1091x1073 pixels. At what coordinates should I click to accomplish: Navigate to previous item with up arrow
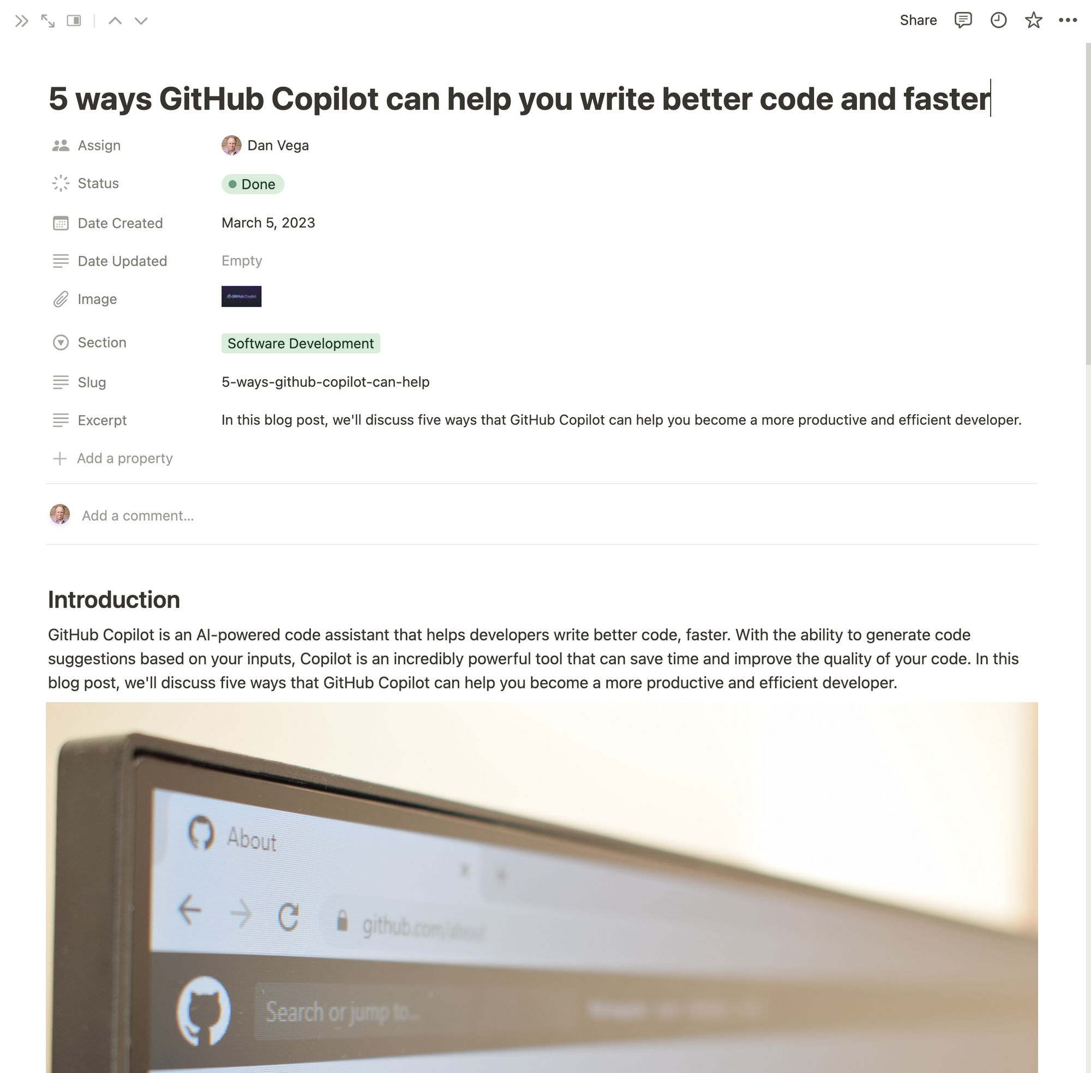pyautogui.click(x=113, y=20)
